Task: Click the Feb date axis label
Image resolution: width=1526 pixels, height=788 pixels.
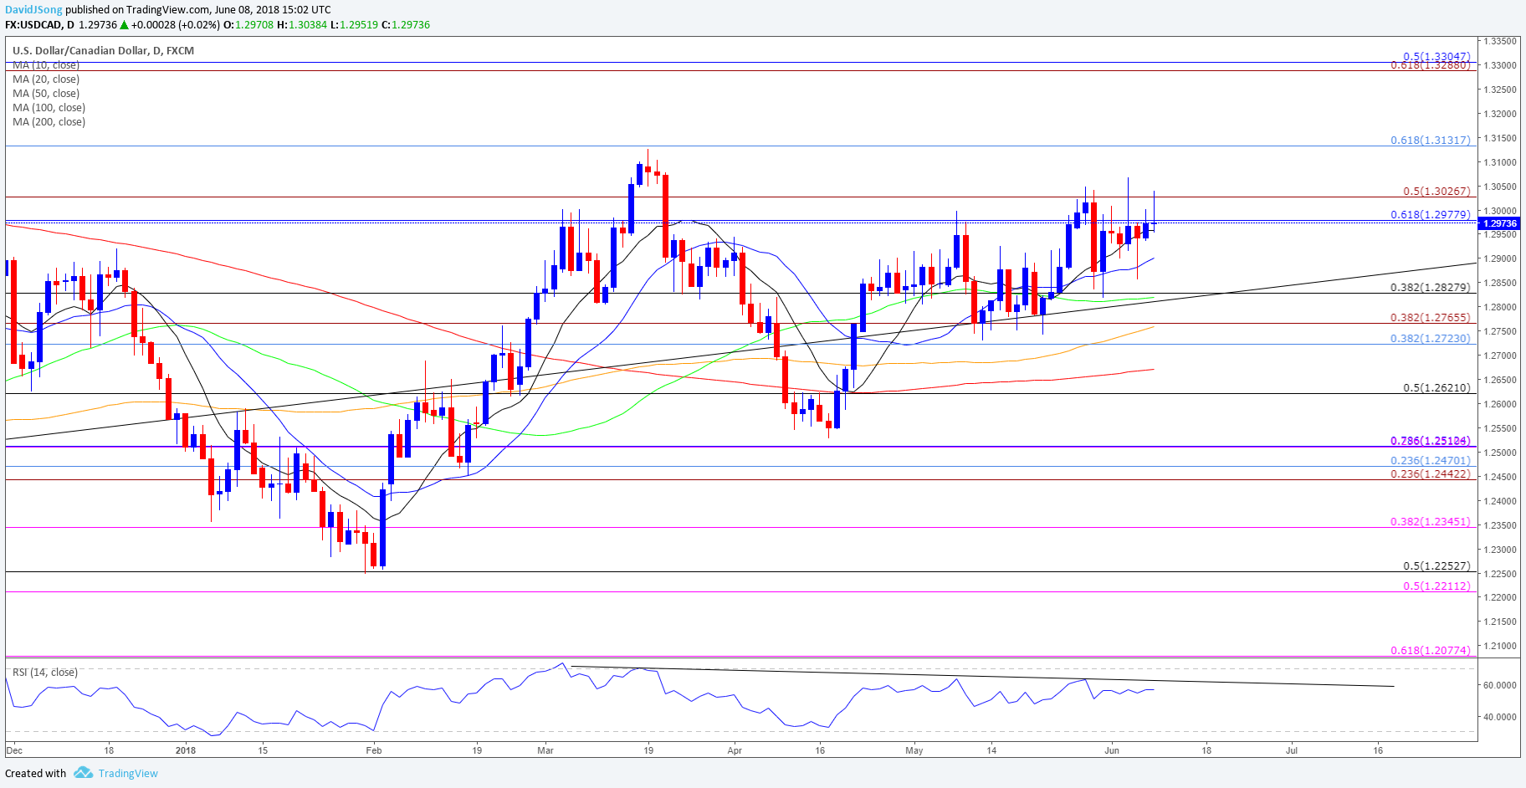Action: (374, 750)
